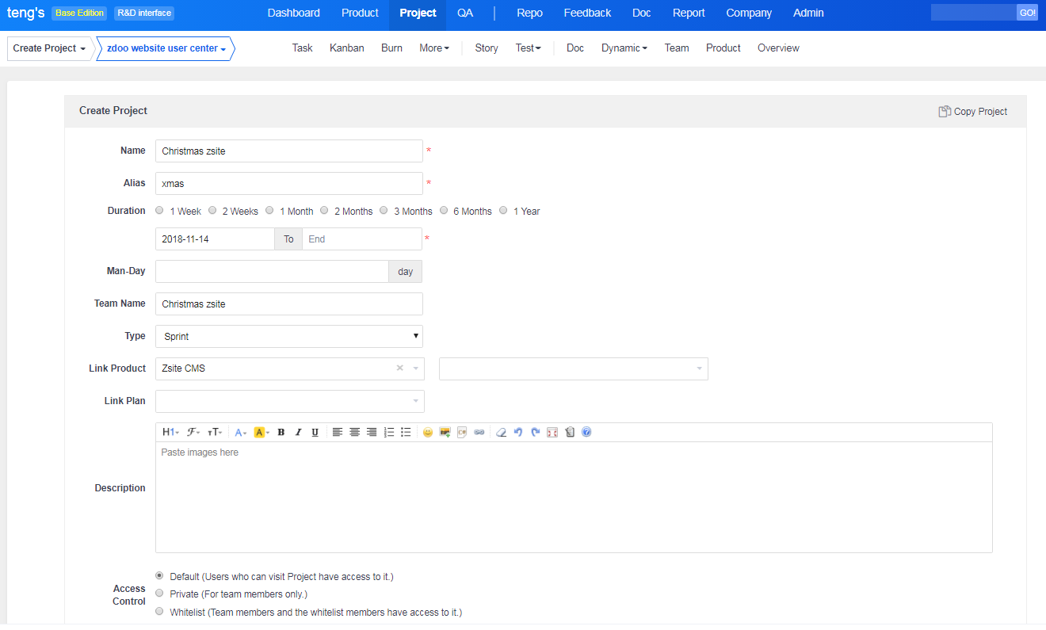Image resolution: width=1046 pixels, height=630 pixels.
Task: Select the 2 Weeks duration option
Action: pyautogui.click(x=212, y=211)
